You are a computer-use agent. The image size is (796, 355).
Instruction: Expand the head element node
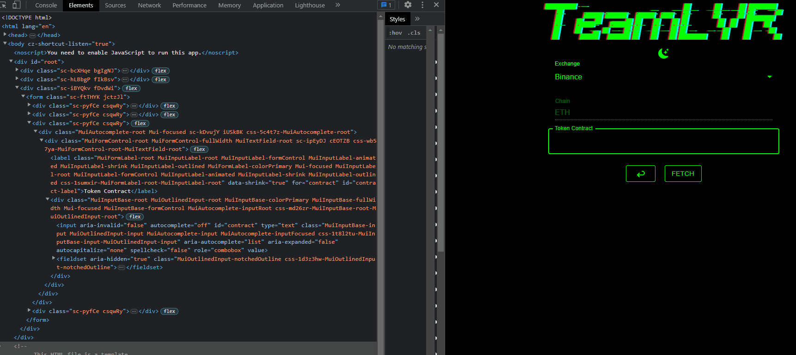(5, 35)
